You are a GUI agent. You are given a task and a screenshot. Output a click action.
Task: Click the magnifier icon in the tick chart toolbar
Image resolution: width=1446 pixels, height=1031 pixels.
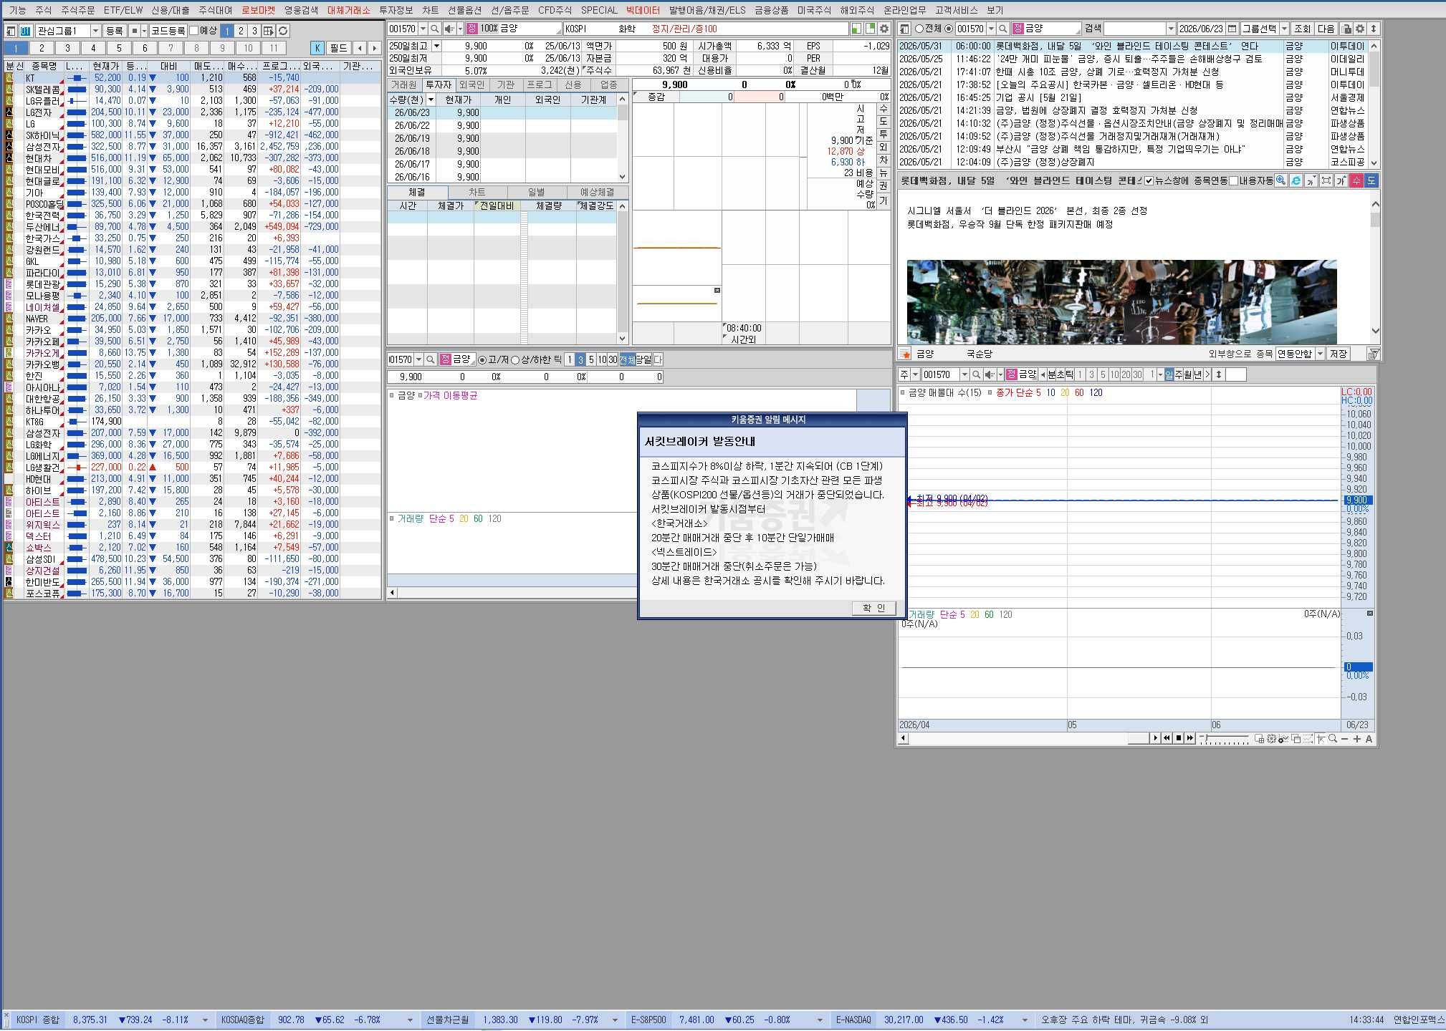click(430, 359)
